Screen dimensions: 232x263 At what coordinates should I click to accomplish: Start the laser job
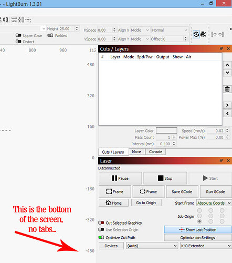pos(210,178)
